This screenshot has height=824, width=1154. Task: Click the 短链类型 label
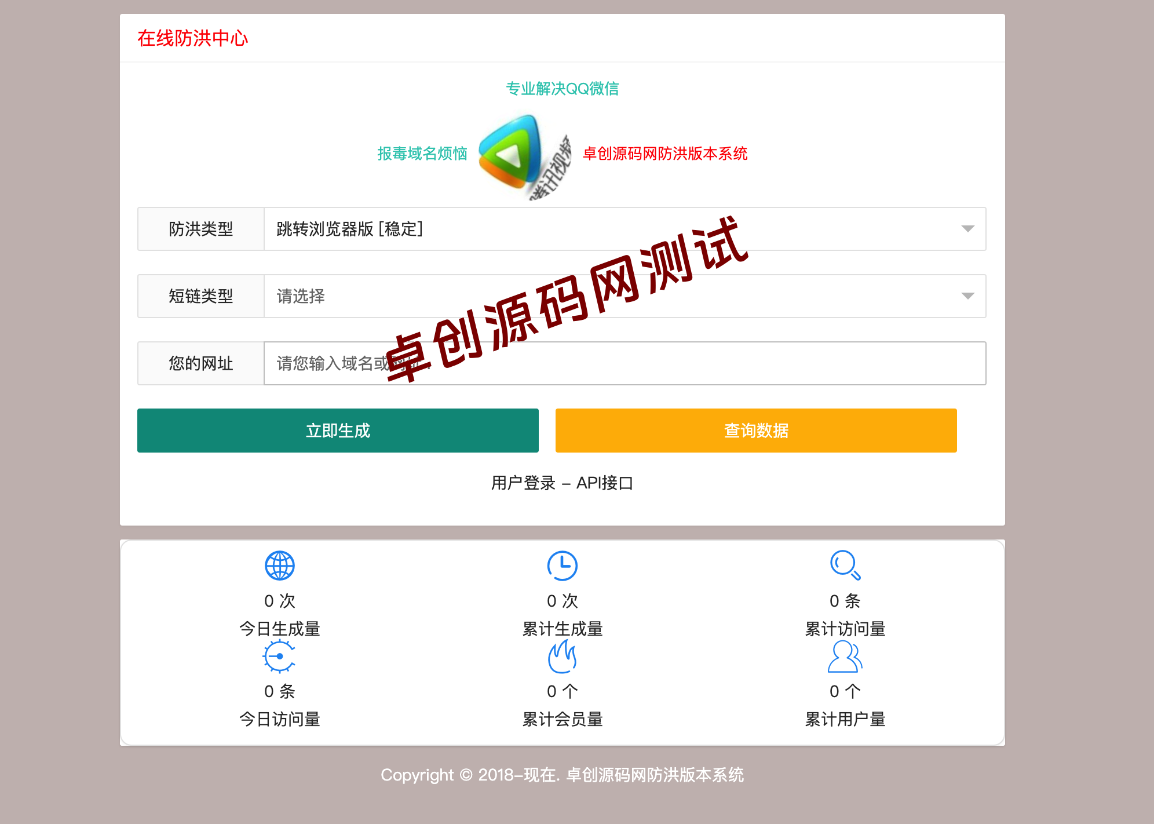[x=201, y=296]
